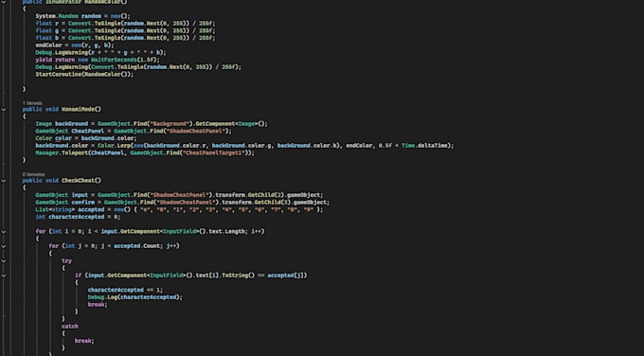644x356 pixels.
Task: Open the '1 Verweis' reference link above KonamiMode
Action: (x=32, y=103)
